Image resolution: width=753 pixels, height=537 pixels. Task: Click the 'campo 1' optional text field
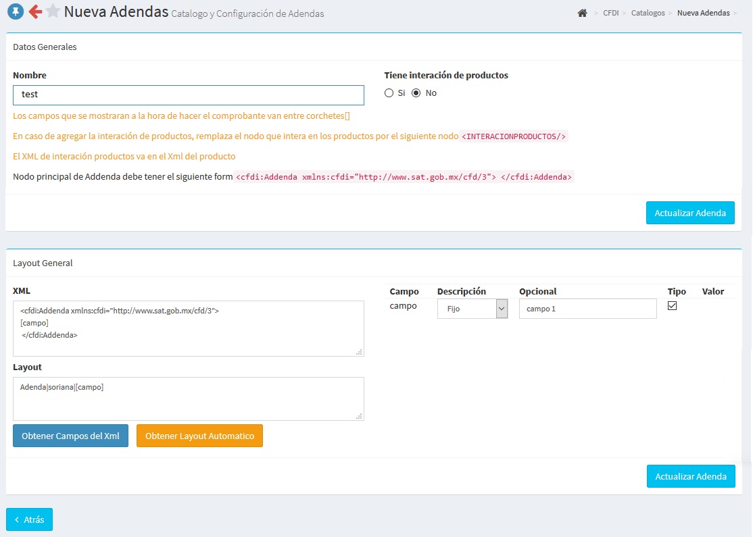[587, 309]
